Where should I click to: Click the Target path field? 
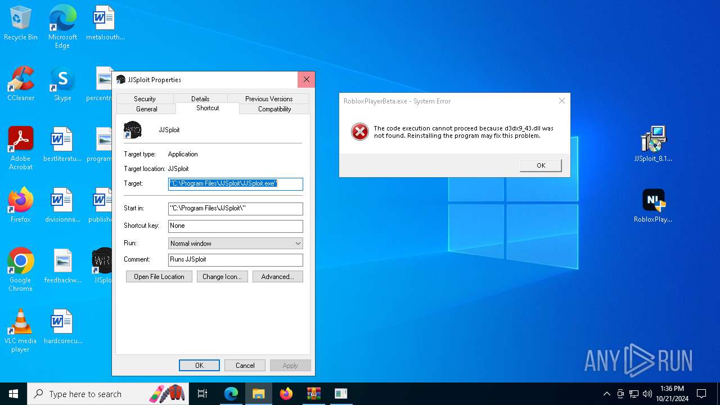236,183
